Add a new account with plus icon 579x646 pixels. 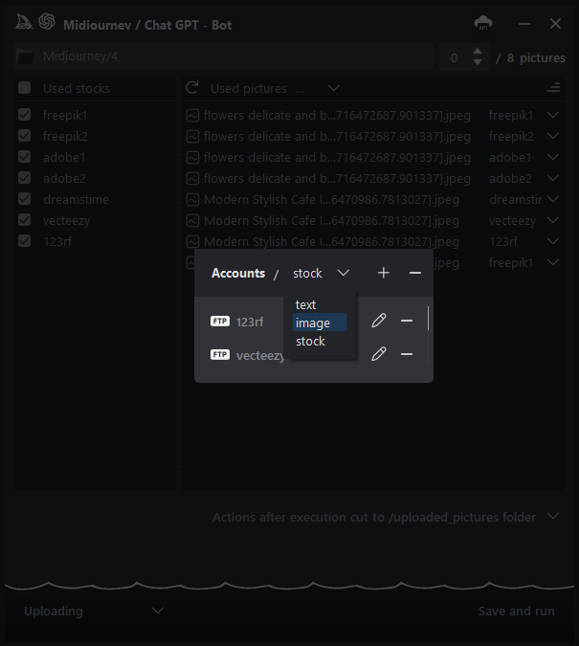(x=383, y=273)
